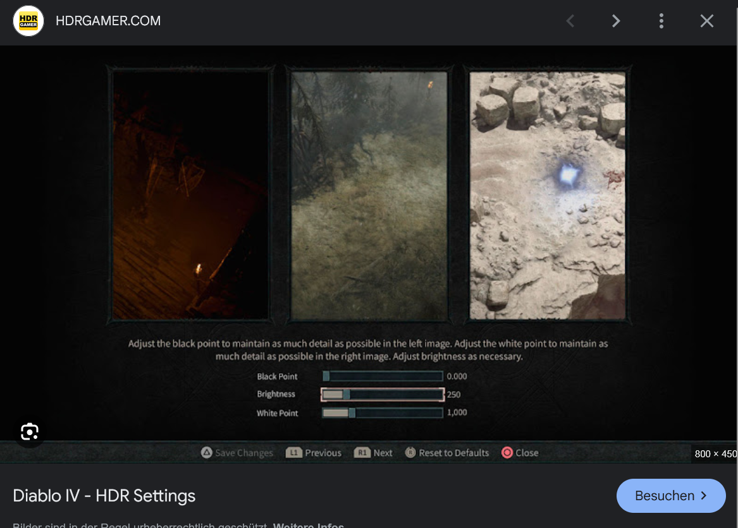
Task: Click the White Point slider handle
Action: click(x=351, y=413)
